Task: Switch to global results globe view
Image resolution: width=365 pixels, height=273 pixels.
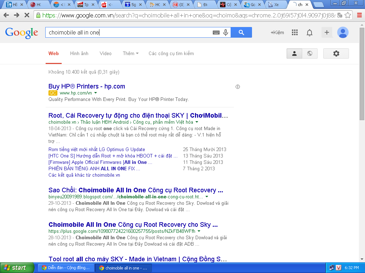Action: [x=310, y=53]
